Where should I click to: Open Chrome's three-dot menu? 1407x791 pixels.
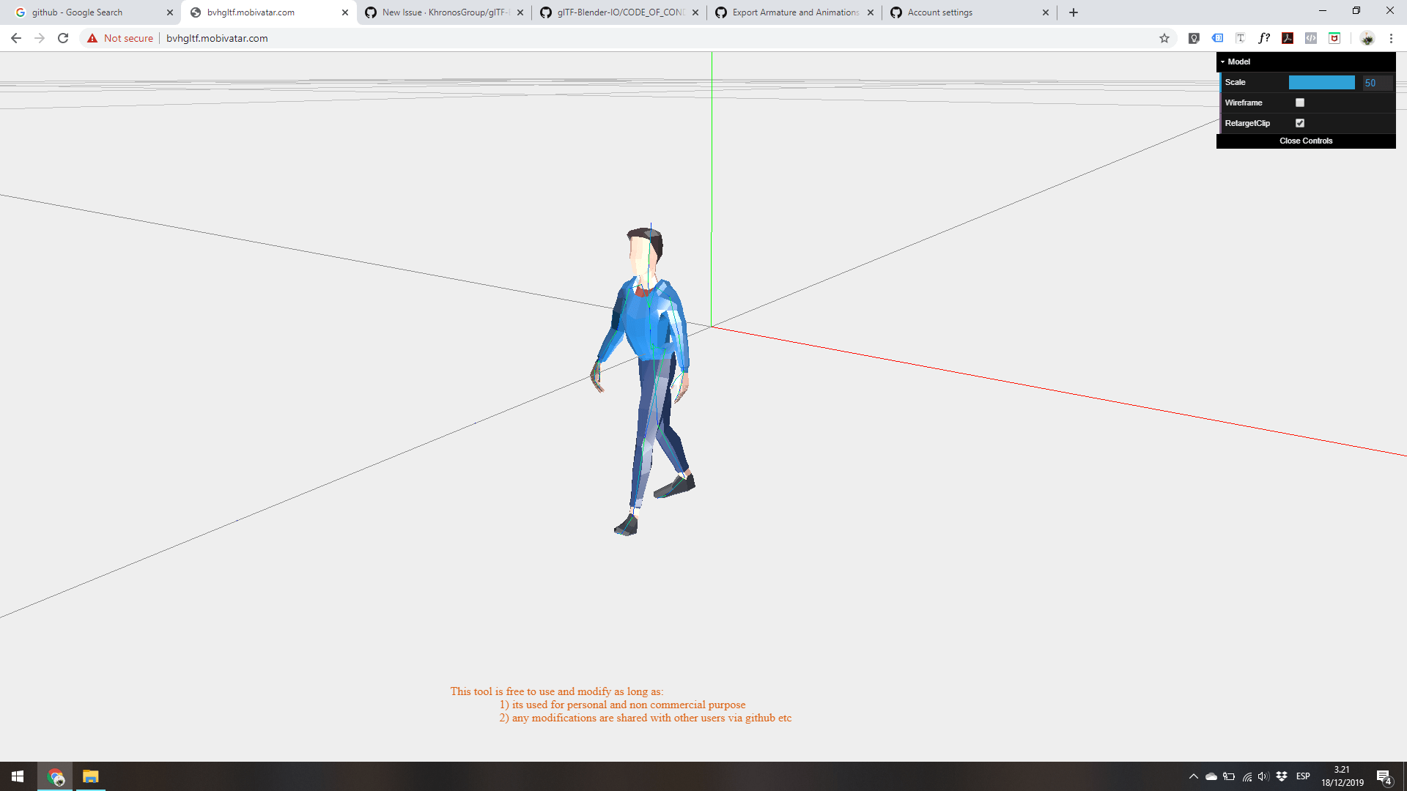[x=1392, y=38]
